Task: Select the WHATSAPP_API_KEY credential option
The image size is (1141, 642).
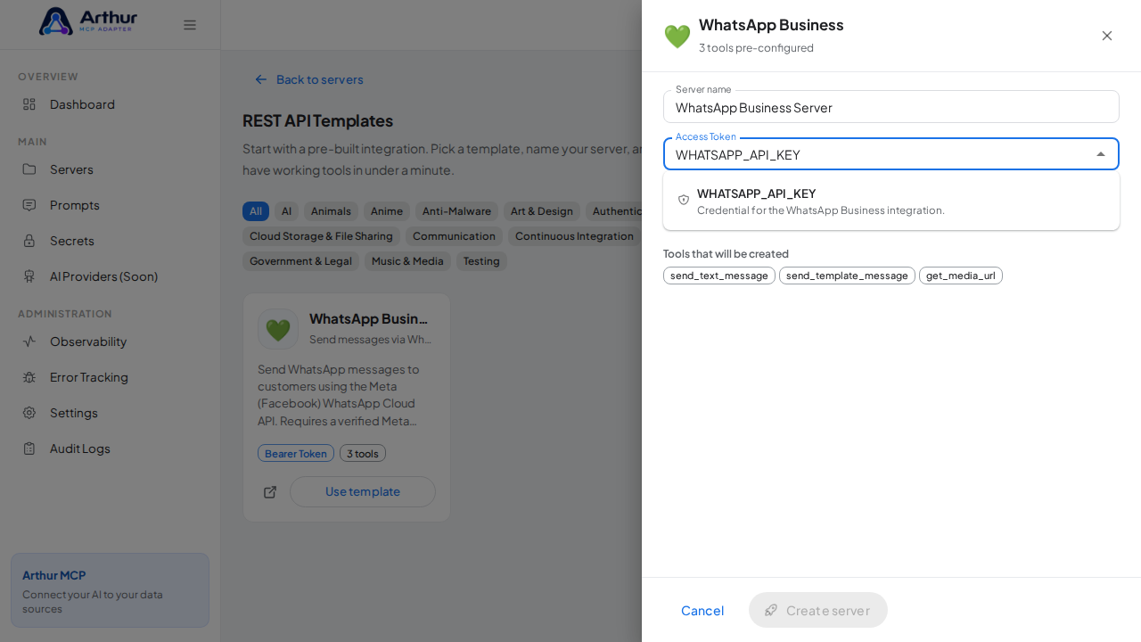Action: pos(891,201)
